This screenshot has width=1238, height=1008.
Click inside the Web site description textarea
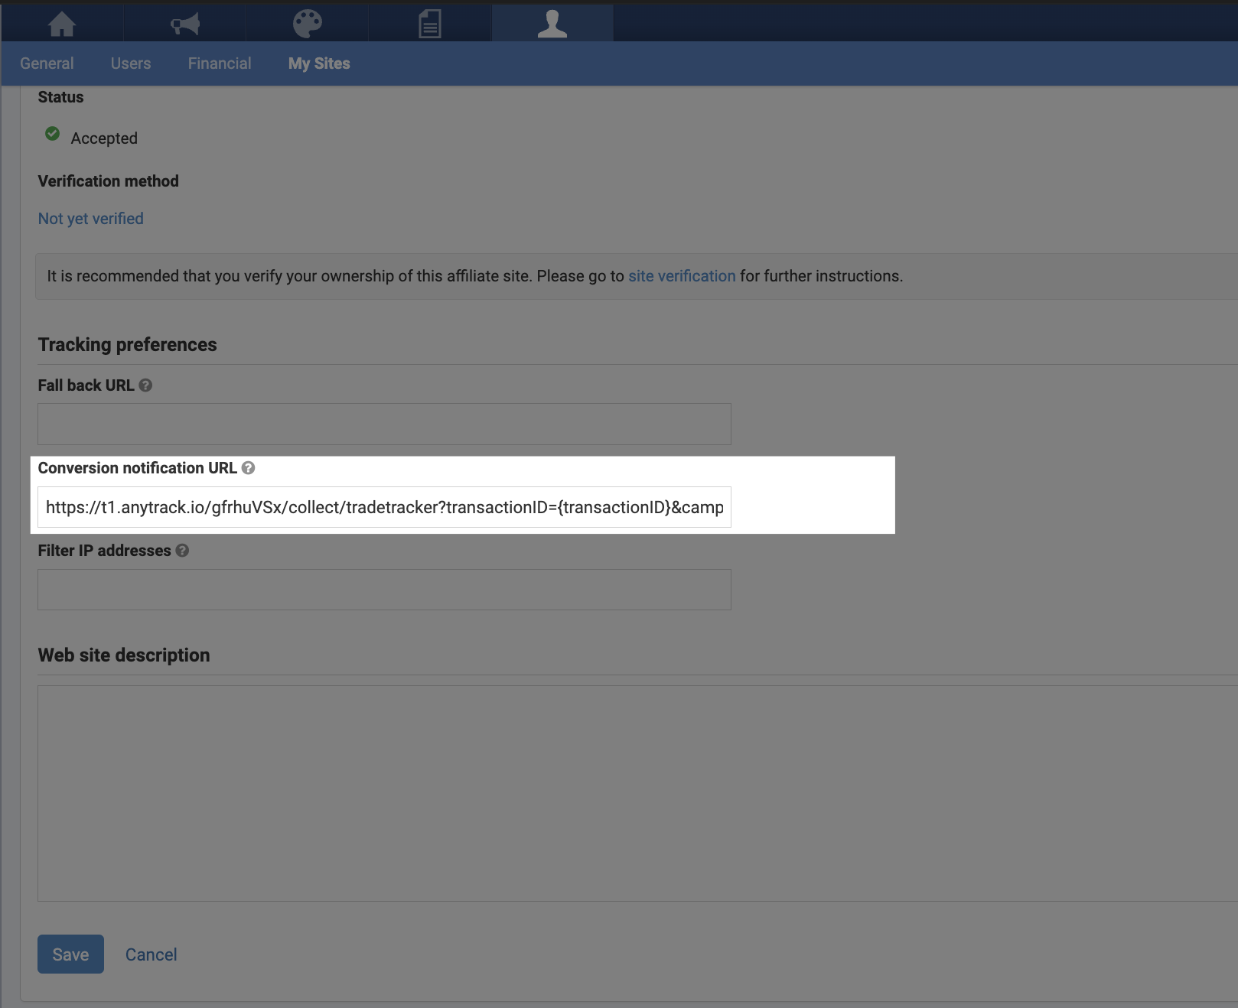click(x=637, y=793)
